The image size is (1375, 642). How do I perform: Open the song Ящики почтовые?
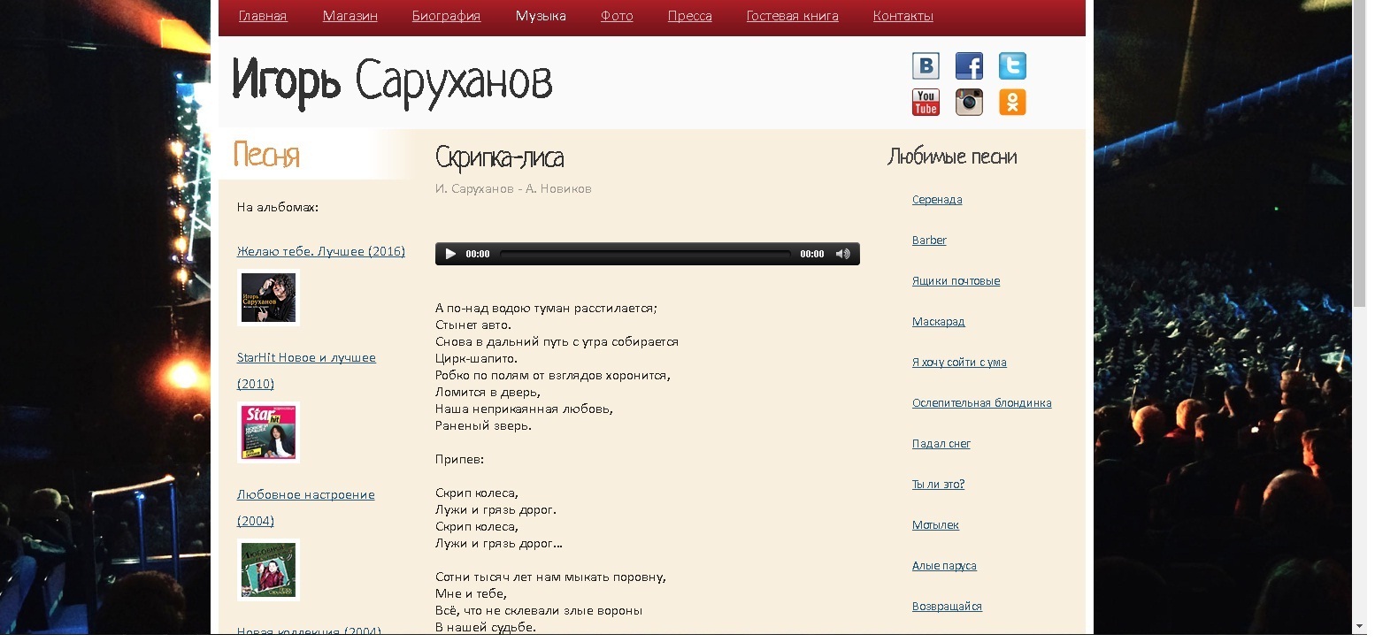[956, 281]
